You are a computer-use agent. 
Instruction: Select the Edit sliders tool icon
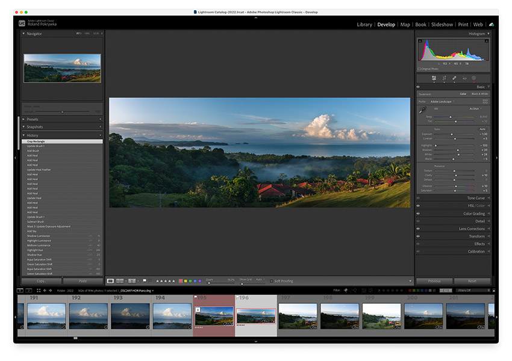434,78
